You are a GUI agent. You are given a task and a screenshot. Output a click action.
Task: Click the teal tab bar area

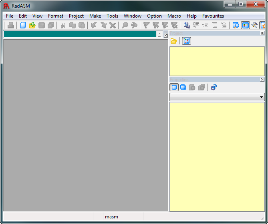coord(80,34)
